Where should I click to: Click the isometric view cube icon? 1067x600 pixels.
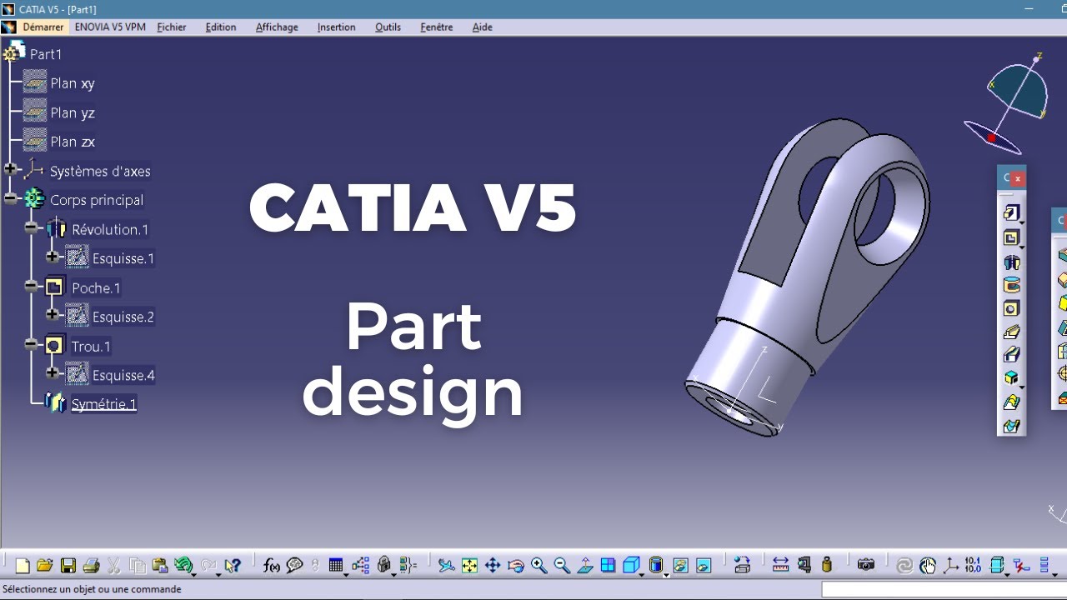pyautogui.click(x=631, y=566)
